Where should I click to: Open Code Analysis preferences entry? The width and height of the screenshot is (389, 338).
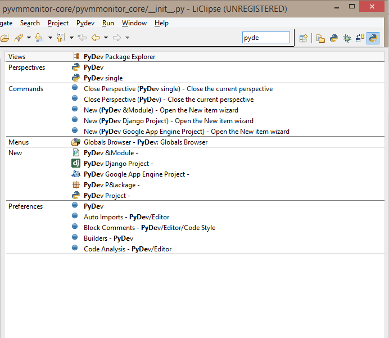pos(127,249)
